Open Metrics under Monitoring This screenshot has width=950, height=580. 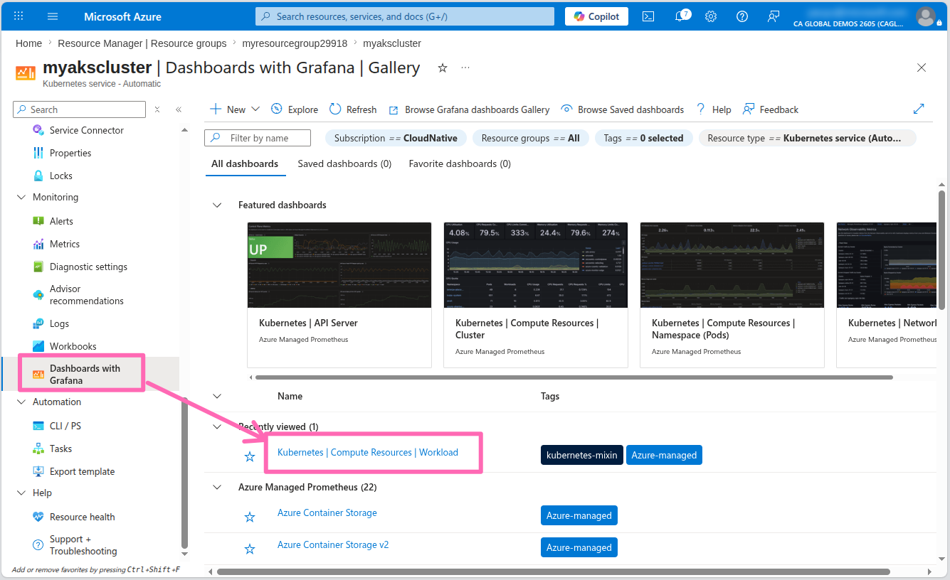tap(65, 244)
